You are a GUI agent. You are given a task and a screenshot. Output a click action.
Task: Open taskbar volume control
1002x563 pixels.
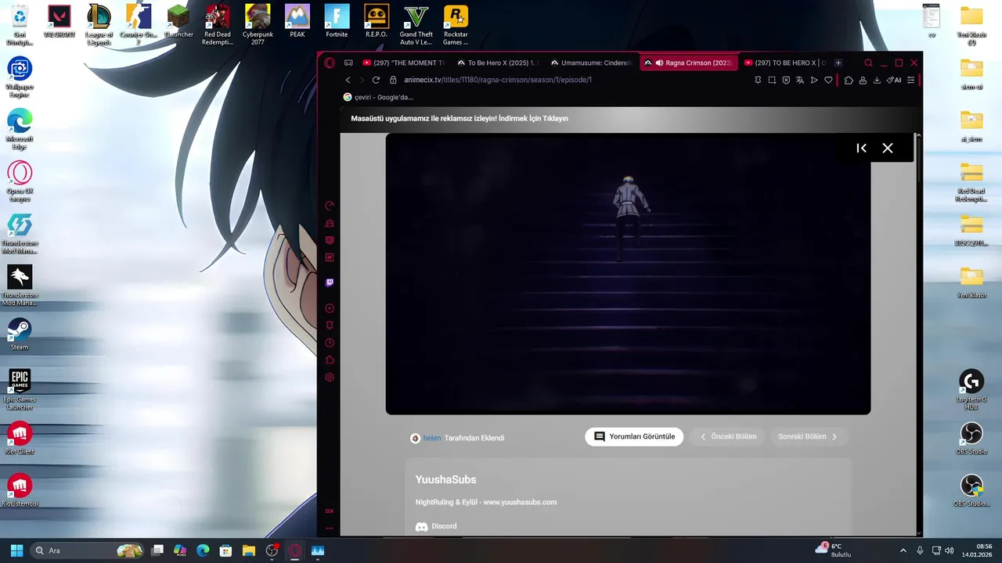tap(950, 550)
